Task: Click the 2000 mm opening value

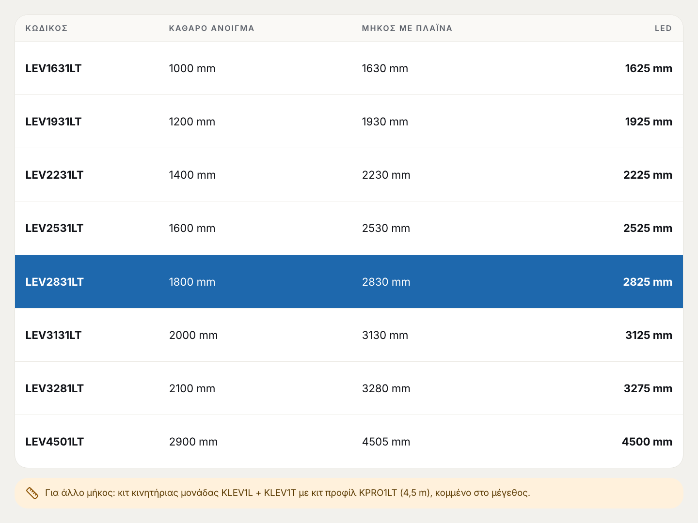Action: pos(193,335)
